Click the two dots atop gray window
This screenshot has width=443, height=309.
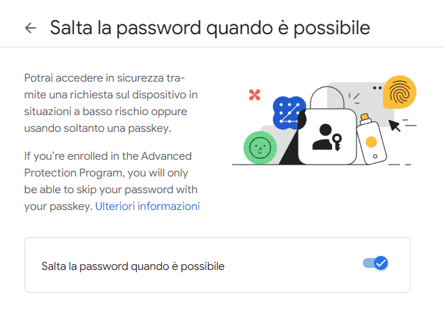pyautogui.click(x=377, y=88)
